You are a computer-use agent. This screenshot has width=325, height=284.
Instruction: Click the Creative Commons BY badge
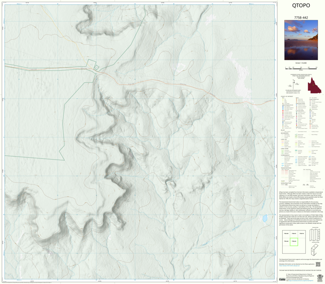tap(283, 279)
